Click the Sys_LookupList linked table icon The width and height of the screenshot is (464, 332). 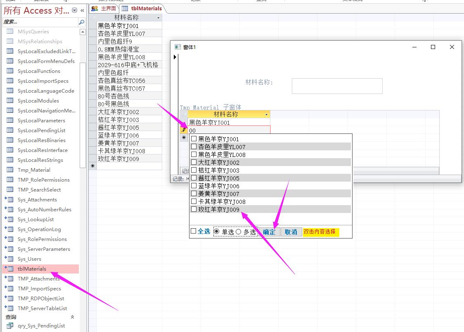(9, 219)
